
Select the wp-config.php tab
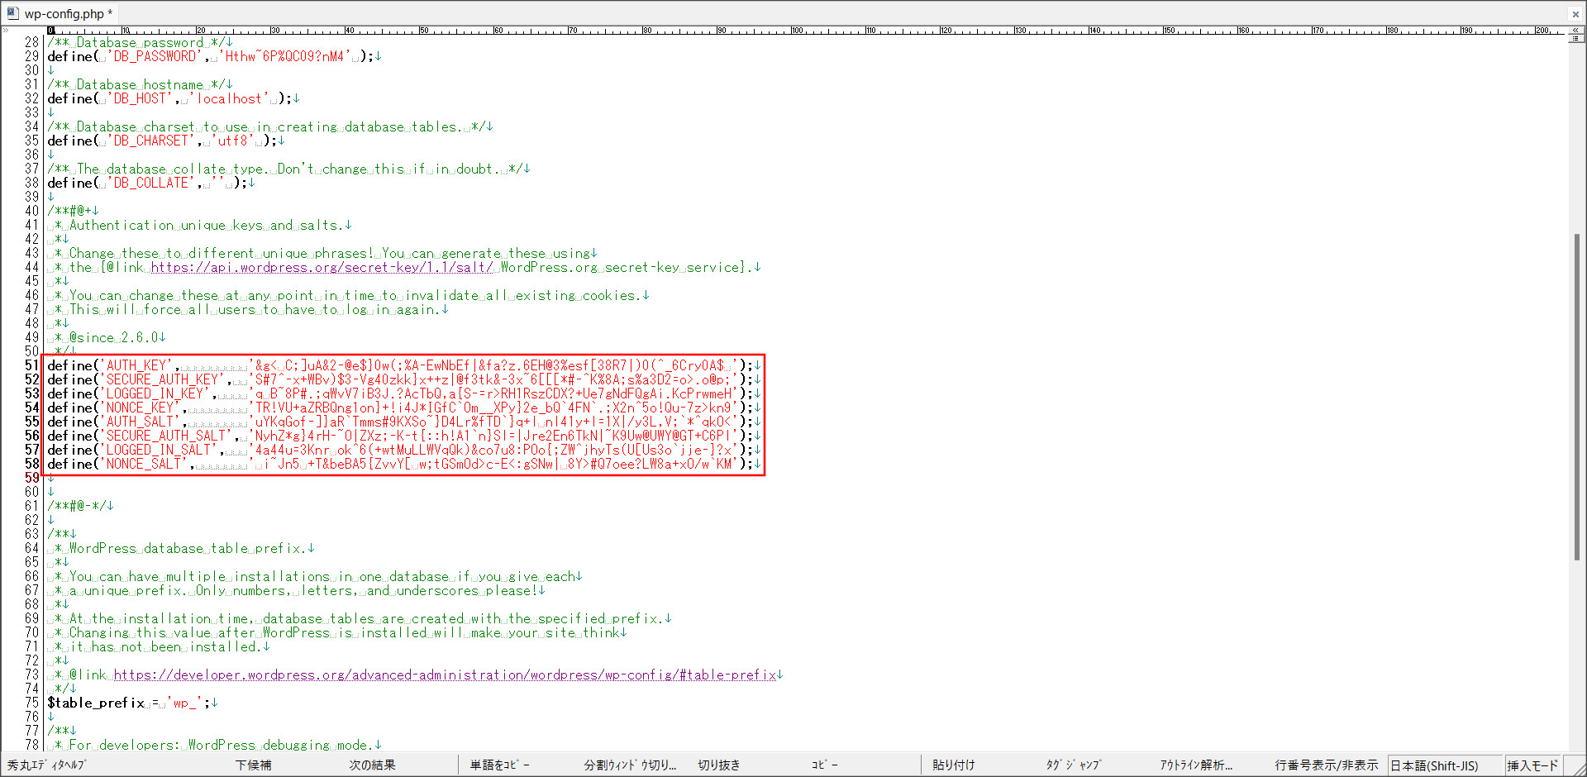point(64,14)
